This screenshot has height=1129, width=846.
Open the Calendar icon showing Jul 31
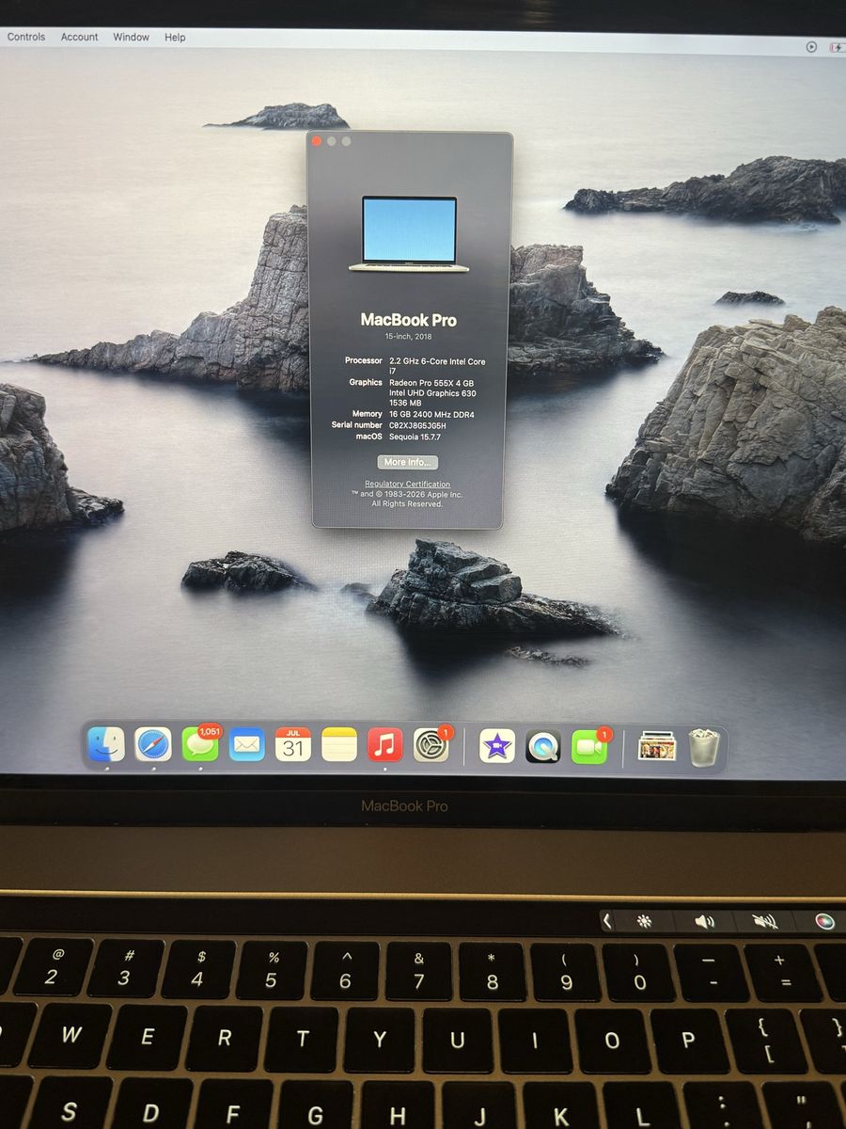(293, 745)
